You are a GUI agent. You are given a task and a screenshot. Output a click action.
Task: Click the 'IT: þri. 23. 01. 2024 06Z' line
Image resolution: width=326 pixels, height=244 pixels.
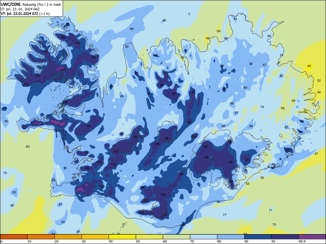point(20,9)
